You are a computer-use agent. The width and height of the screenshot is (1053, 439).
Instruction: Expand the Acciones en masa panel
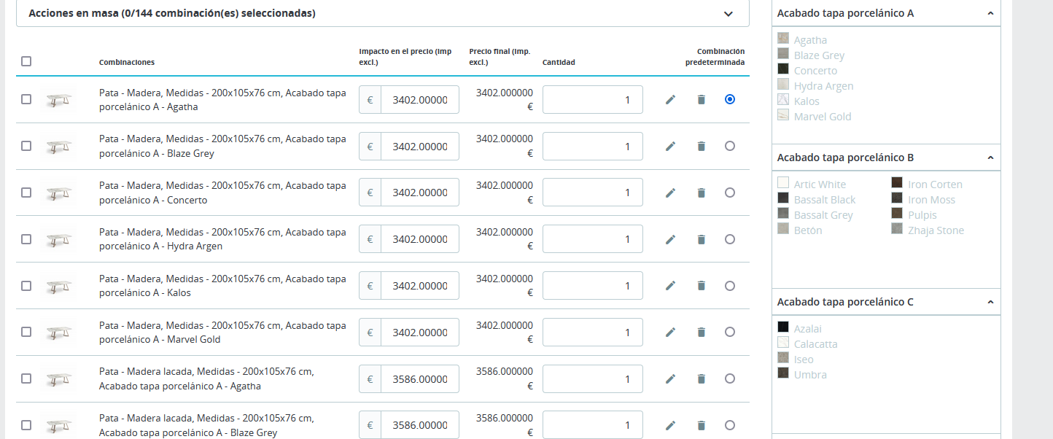pos(728,14)
